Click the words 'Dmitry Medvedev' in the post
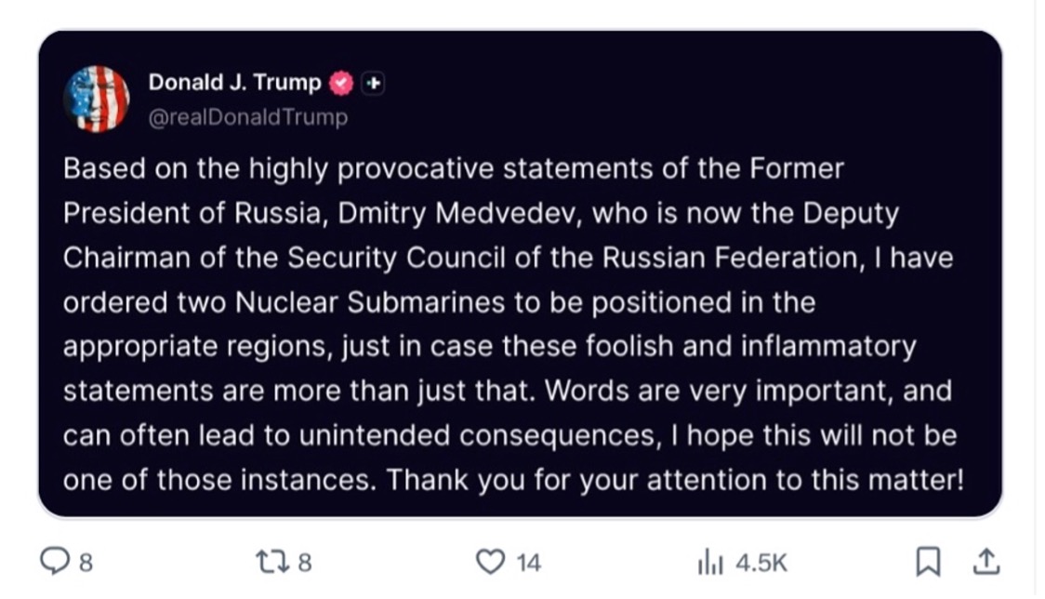The height and width of the screenshot is (599, 1045). pos(477,213)
